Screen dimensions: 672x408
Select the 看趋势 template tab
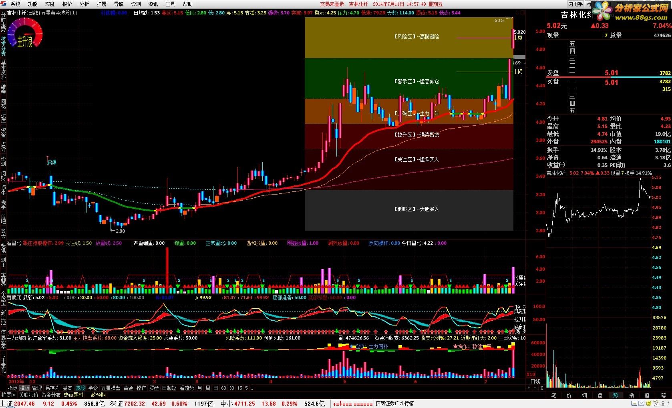187,388
